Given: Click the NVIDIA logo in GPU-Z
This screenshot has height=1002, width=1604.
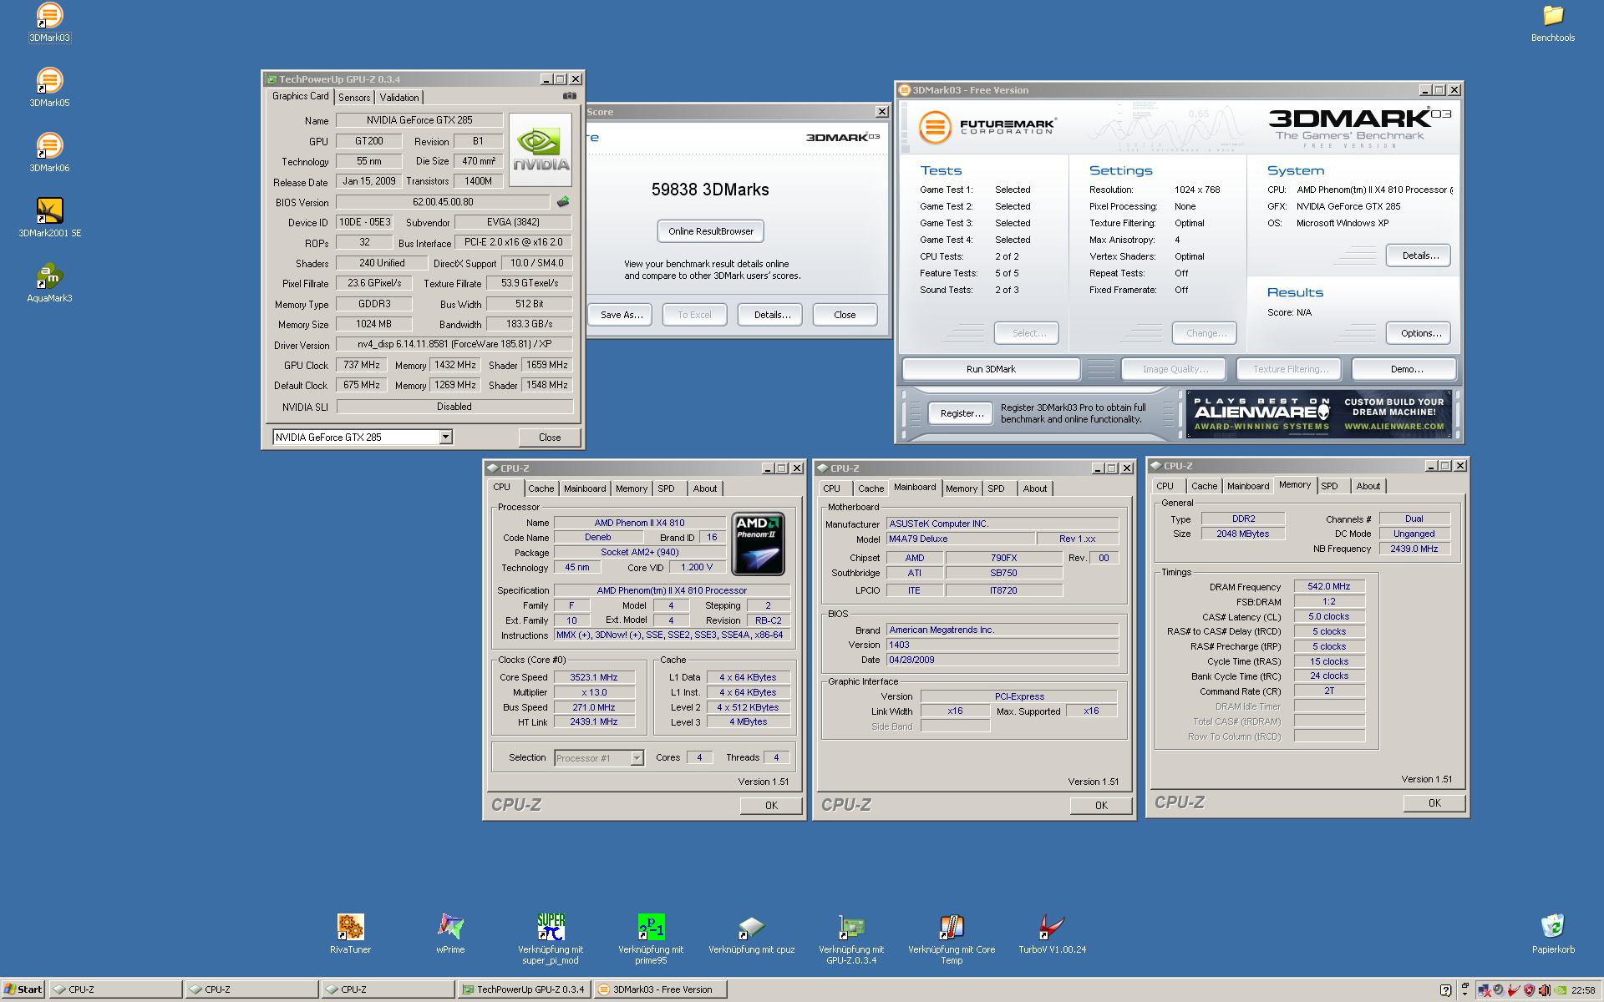Looking at the screenshot, I should (x=541, y=149).
